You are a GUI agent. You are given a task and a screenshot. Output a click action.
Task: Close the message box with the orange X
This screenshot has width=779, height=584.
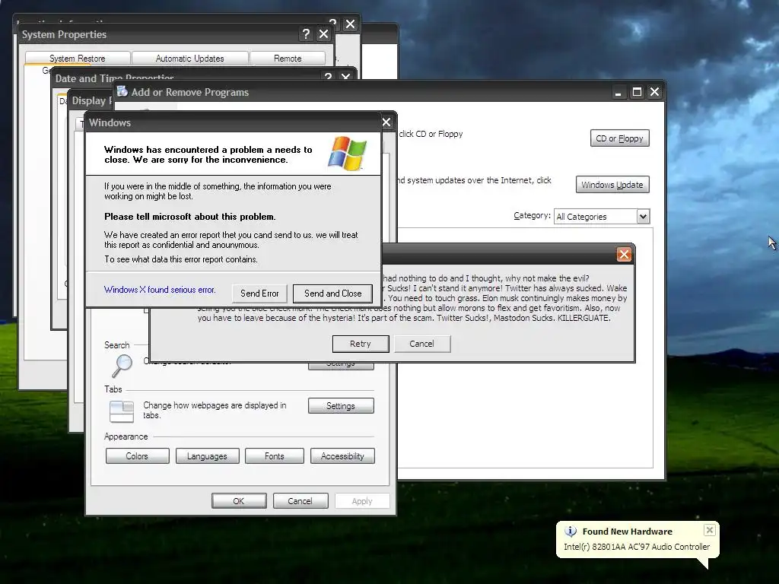[x=624, y=254]
